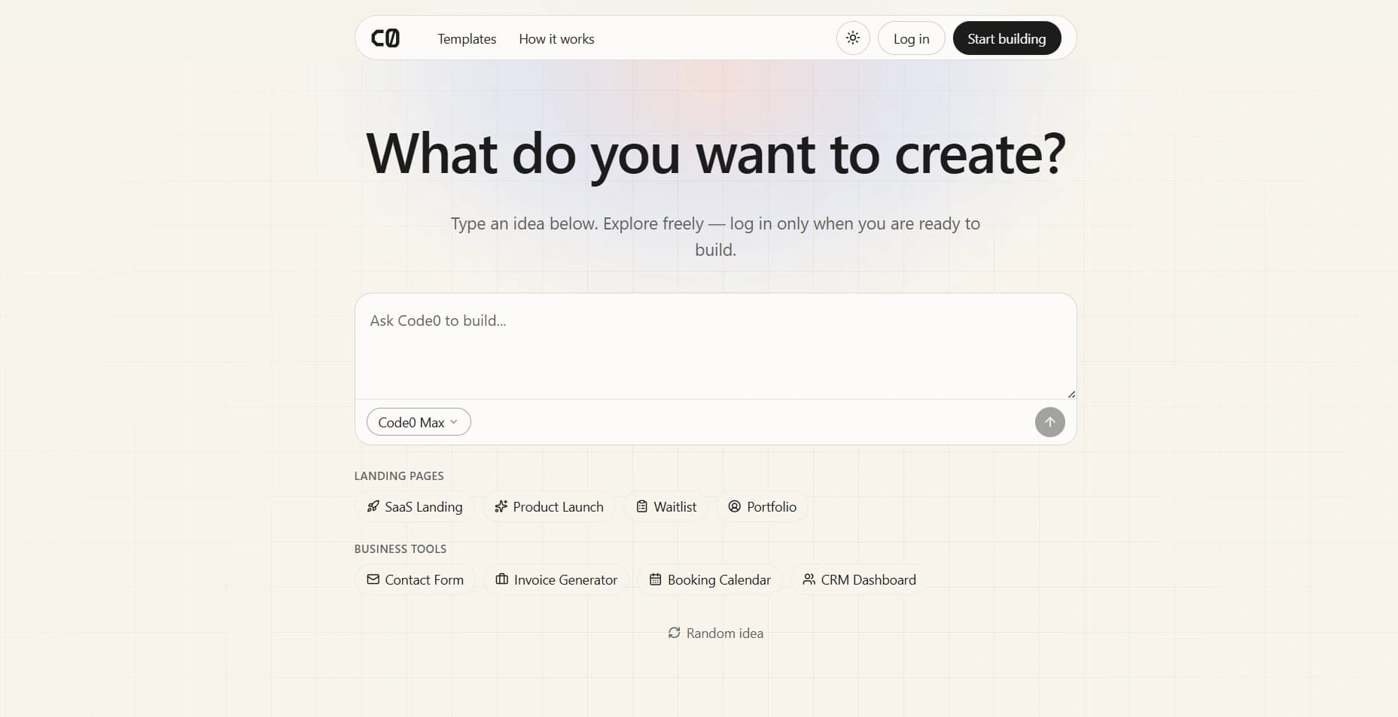The image size is (1398, 717).
Task: Click the Log in button
Action: pos(911,38)
